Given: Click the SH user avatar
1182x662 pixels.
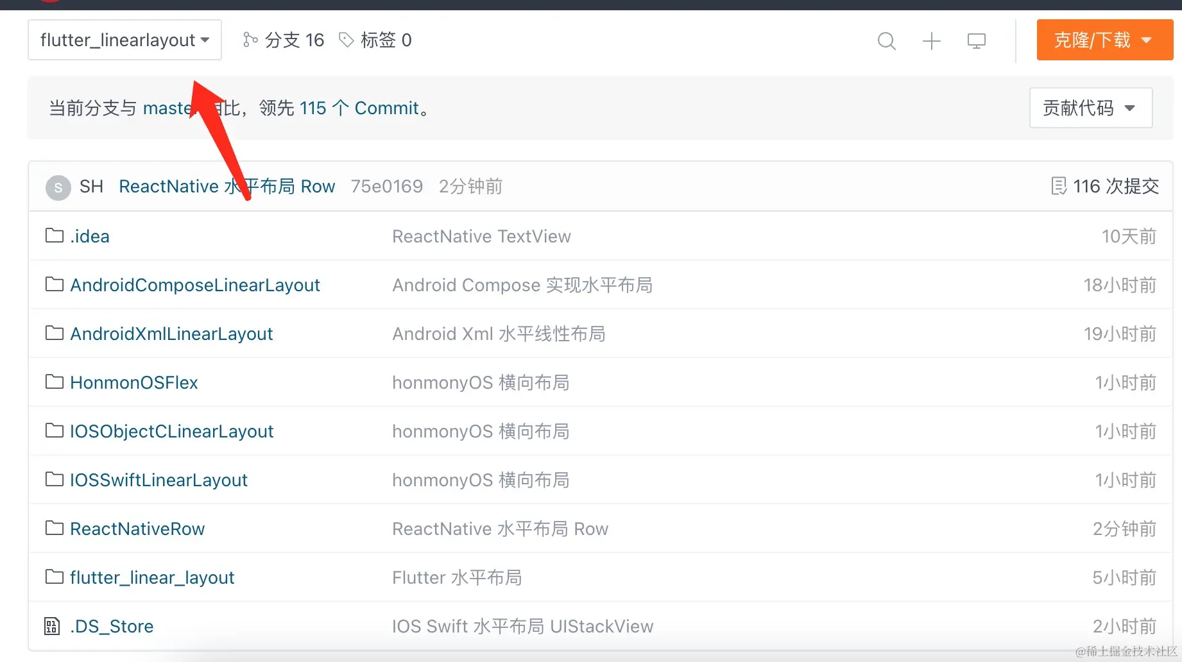Looking at the screenshot, I should tap(58, 187).
